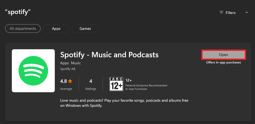
Task: Expand the Filters chevron dropdown
Action: (x=247, y=13)
